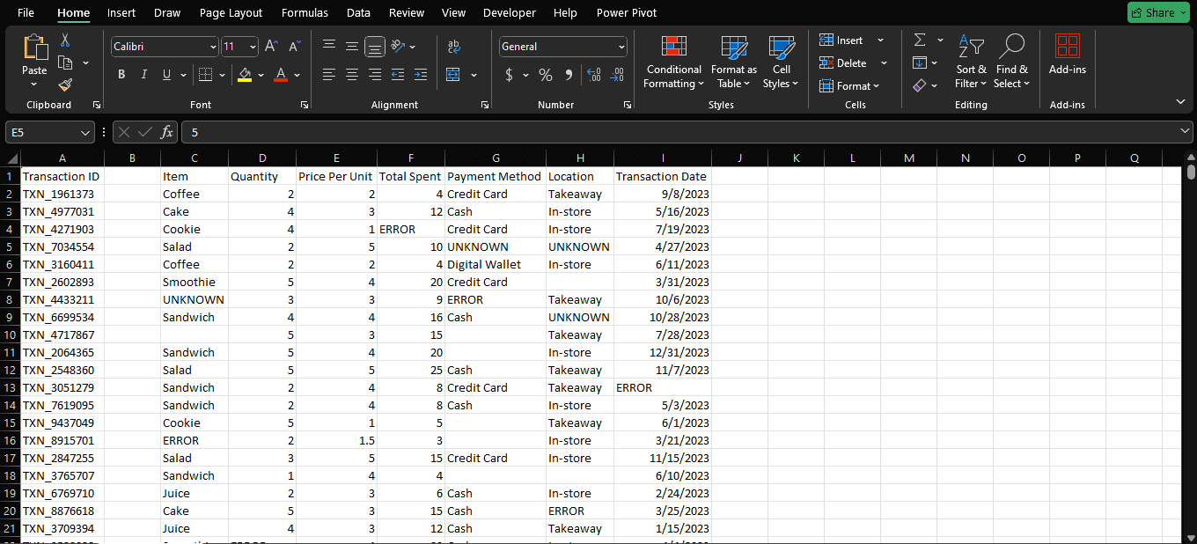Switch to the Insert tab
The width and height of the screenshot is (1197, 544).
click(x=121, y=12)
